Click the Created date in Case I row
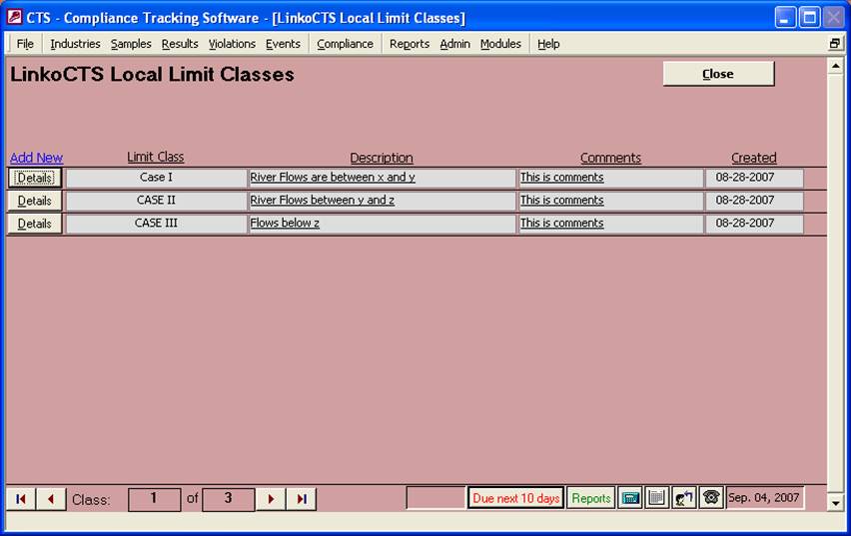 754,178
